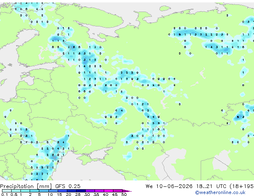Select legend swatch between 20 and 25
Screen dimensions: 254x196
click(71, 191)
